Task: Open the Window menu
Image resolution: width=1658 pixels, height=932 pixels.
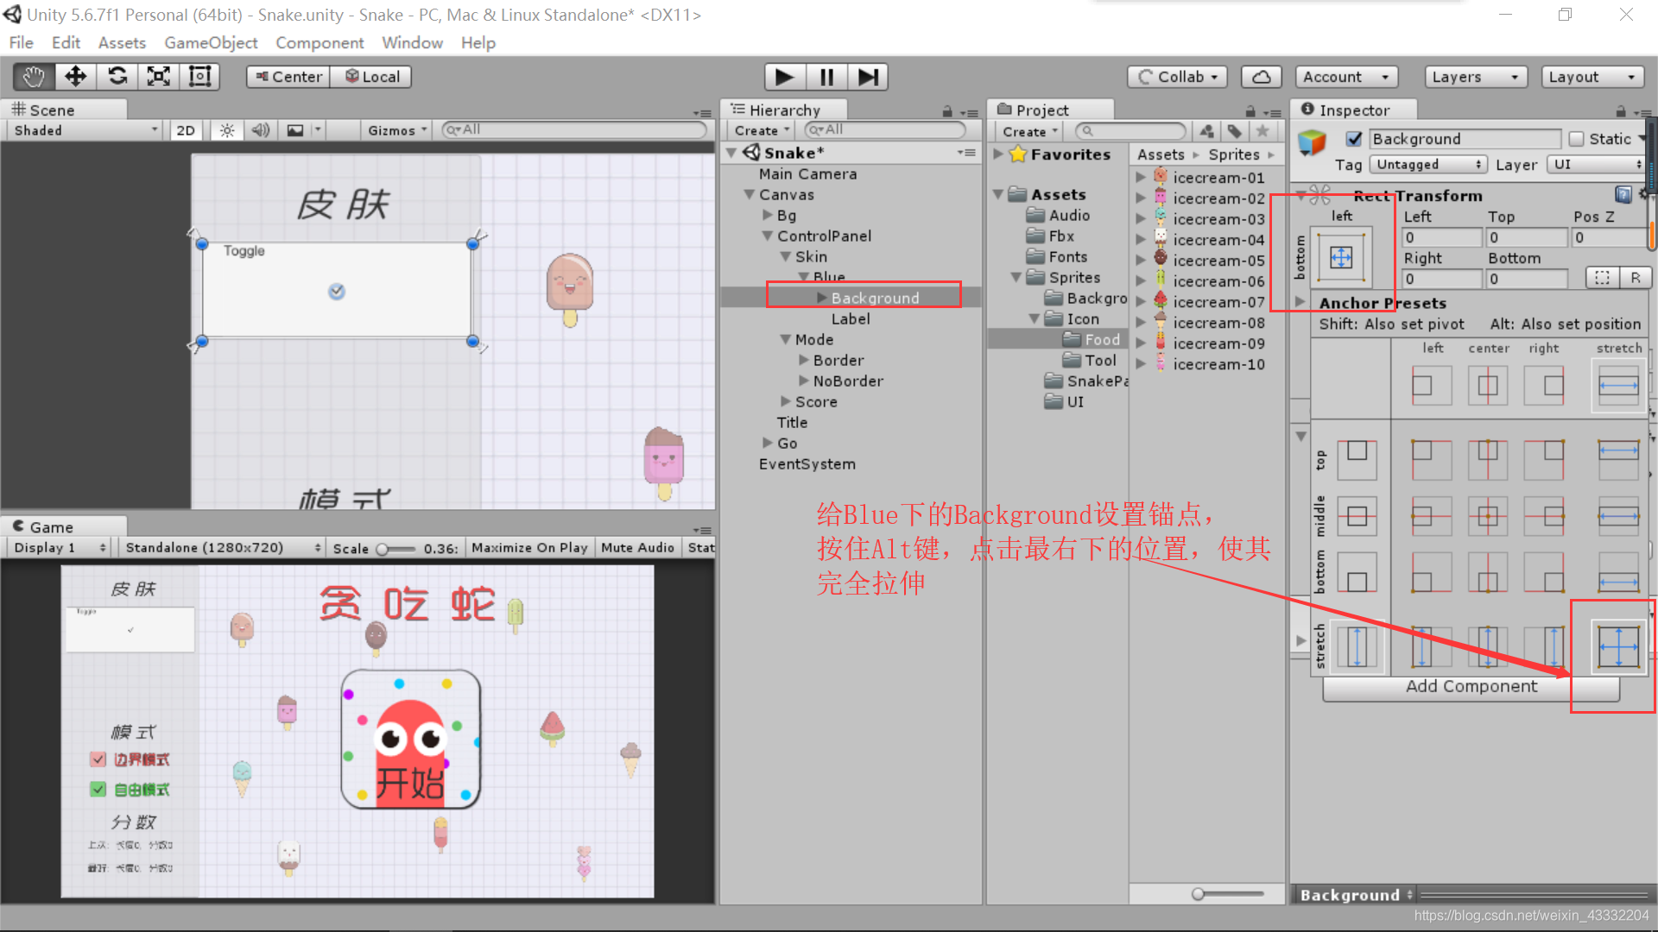Action: (412, 42)
